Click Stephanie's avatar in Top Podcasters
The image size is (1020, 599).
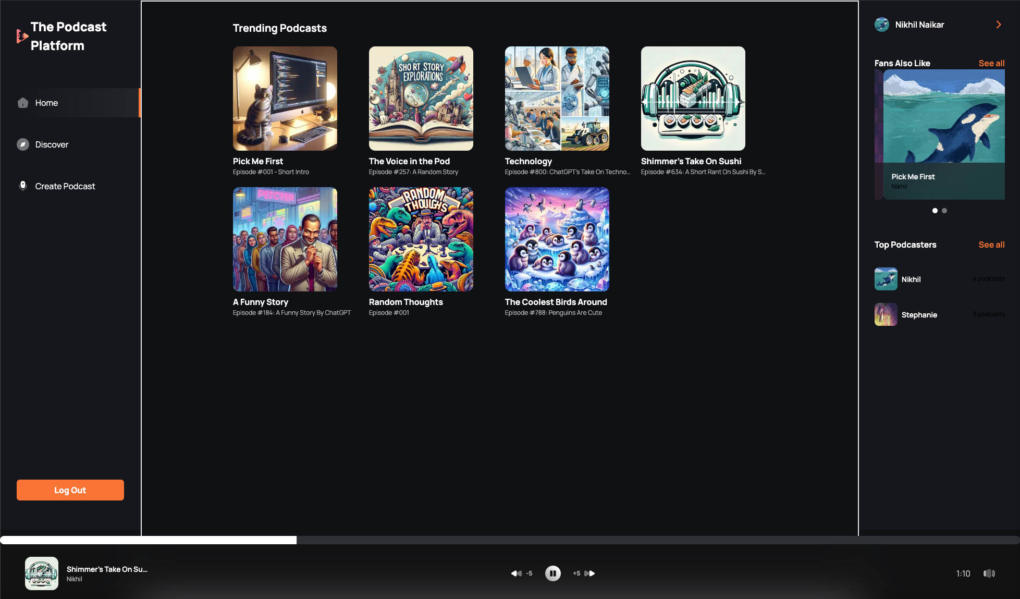coord(886,314)
